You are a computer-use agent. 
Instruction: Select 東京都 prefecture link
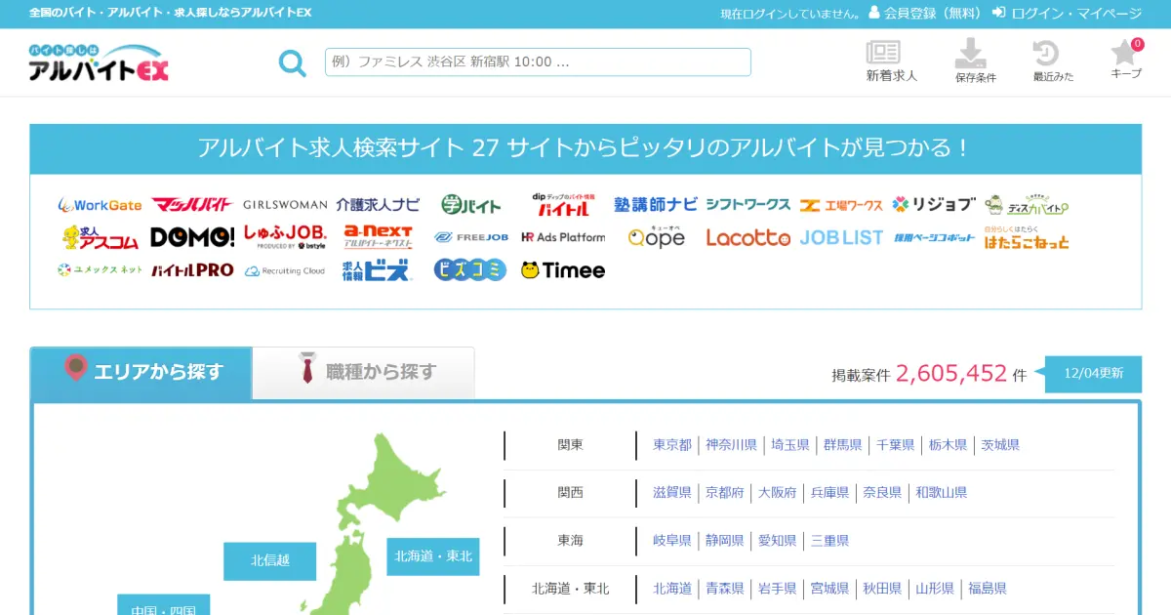(672, 445)
